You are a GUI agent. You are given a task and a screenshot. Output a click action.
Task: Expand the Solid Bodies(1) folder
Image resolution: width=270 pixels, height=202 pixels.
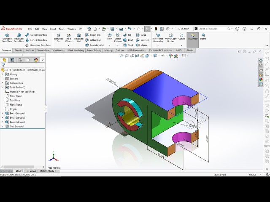tap(3, 87)
